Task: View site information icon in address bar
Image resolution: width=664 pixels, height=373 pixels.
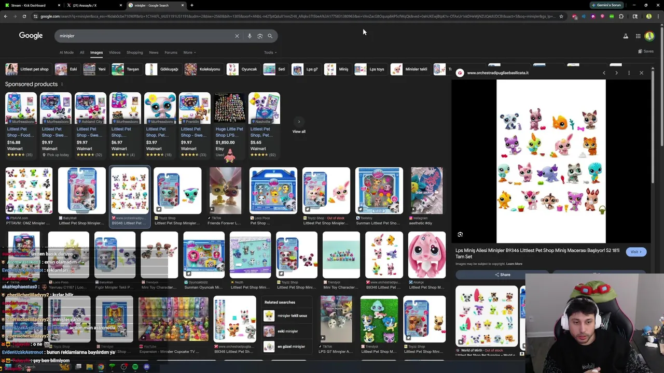Action: point(35,16)
